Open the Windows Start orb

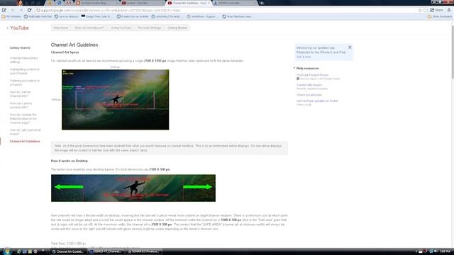(6, 251)
